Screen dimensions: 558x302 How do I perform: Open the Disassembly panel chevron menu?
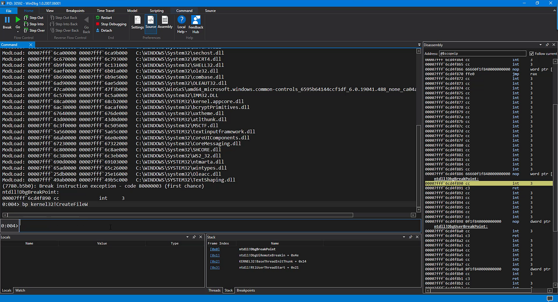tap(541, 45)
